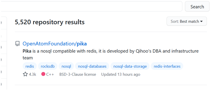Screen dimensions: 210x94
Task: Click the Updated 13 hours ago timestamp
Action: tap(121, 74)
